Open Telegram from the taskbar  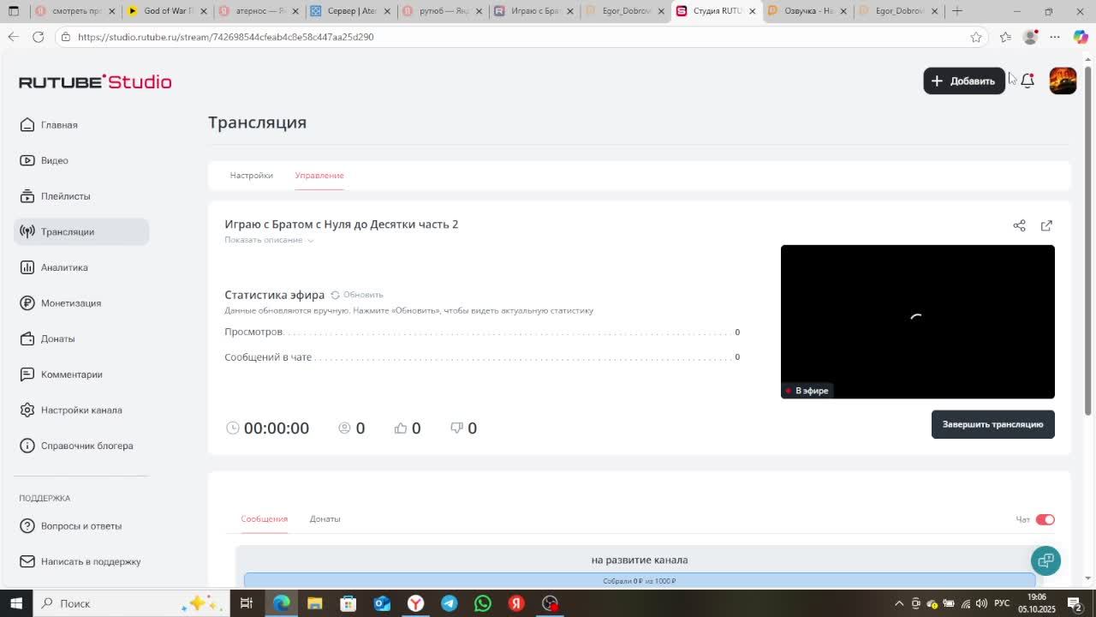449,603
